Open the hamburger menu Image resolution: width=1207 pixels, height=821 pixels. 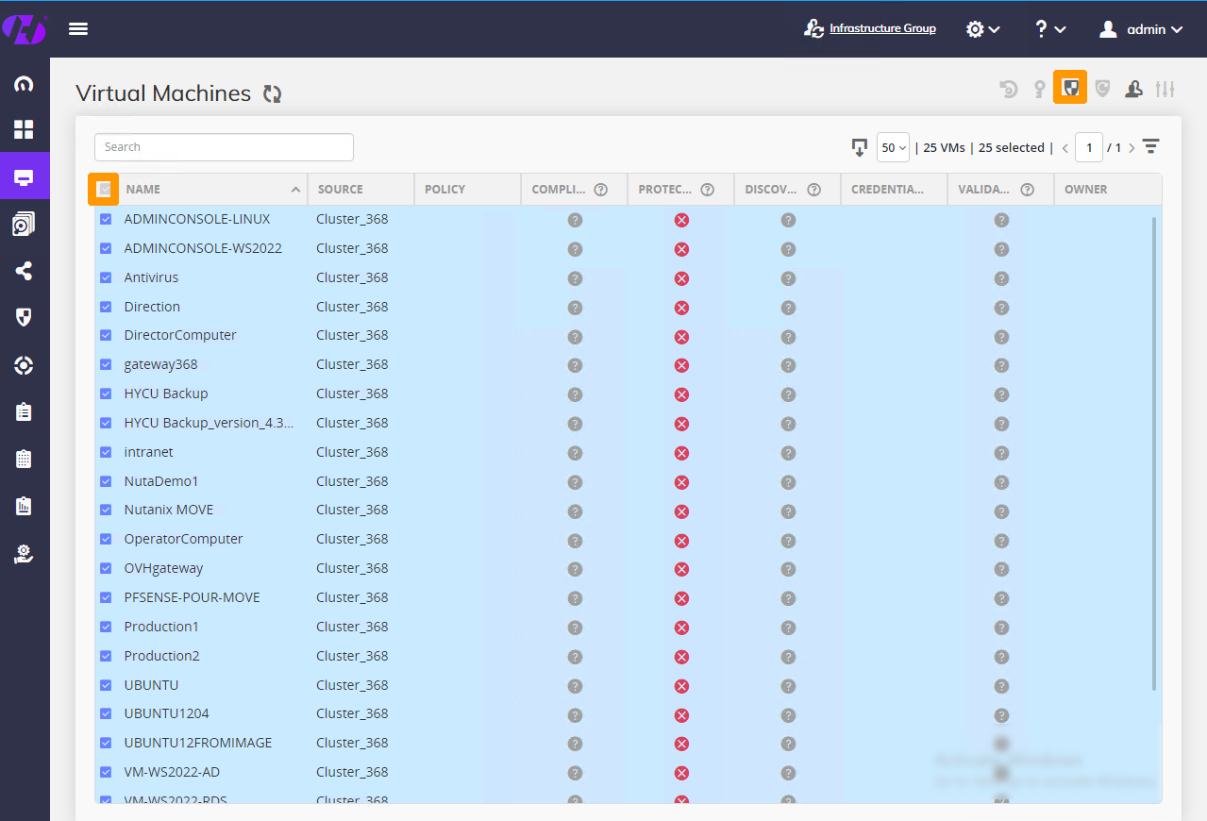tap(77, 28)
